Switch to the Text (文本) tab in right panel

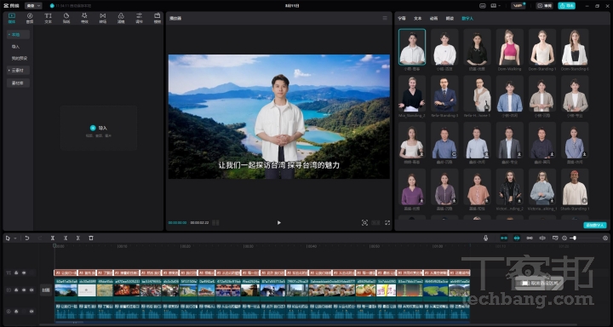tap(418, 19)
